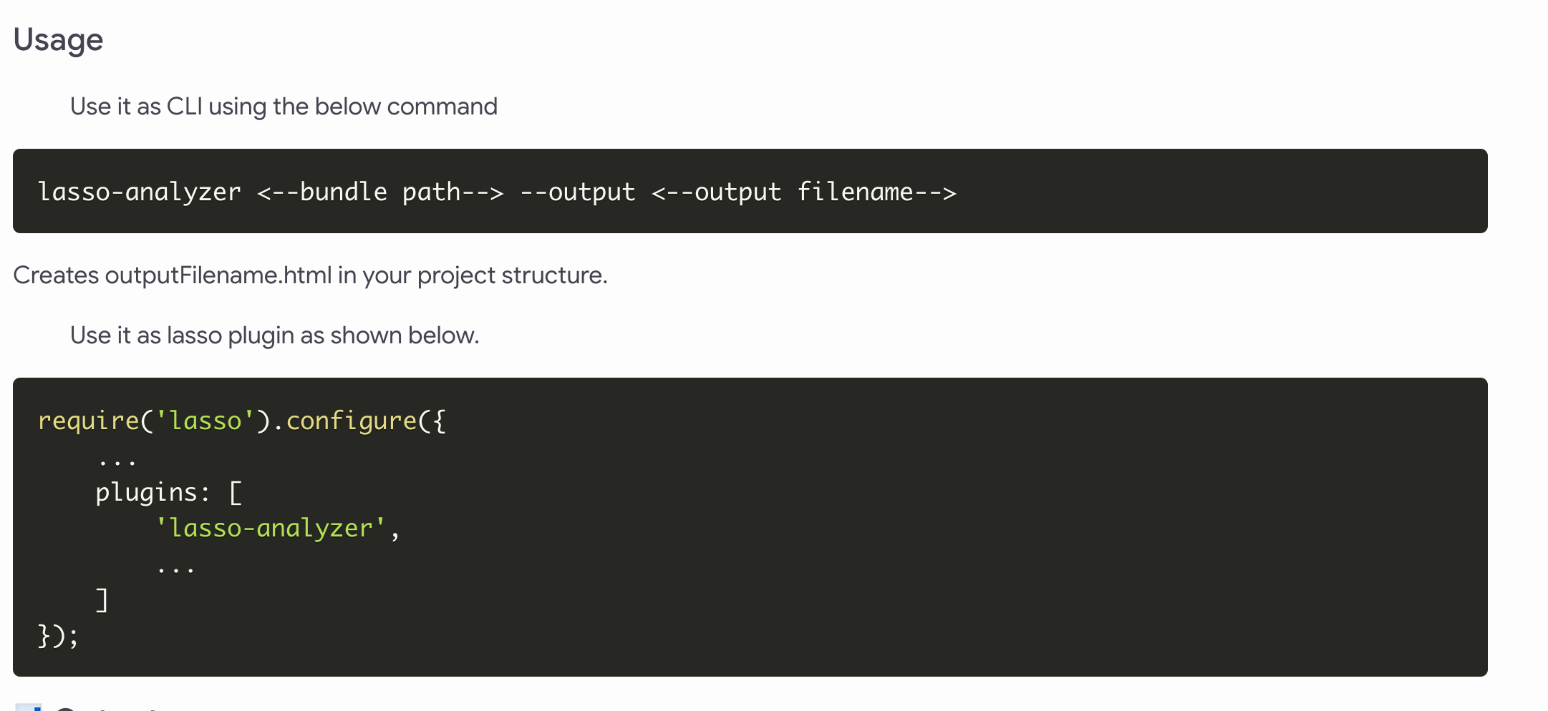This screenshot has width=1548, height=711.
Task: Click the closing '});' line of snippet
Action: 58,636
